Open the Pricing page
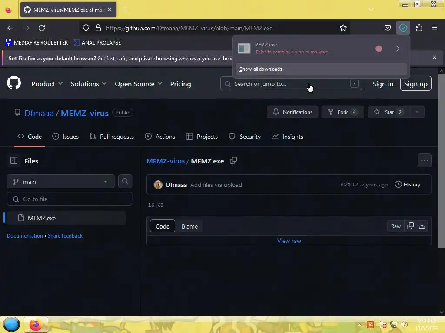Screen dimensions: 445x333 coord(180,84)
